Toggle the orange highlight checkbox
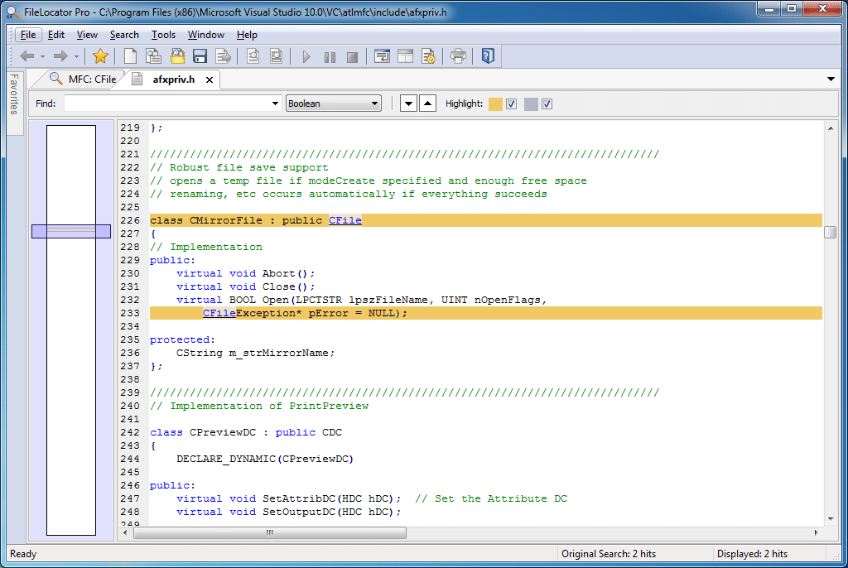Screen dimensions: 848x568 512,103
